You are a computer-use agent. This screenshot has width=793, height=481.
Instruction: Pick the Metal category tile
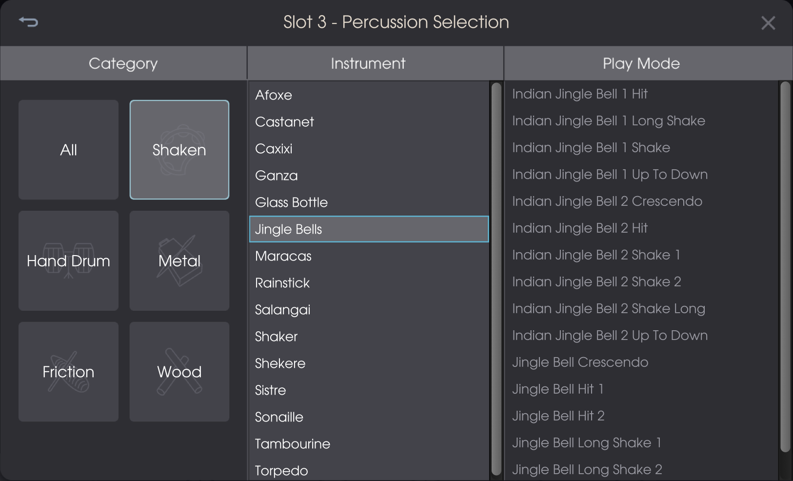click(x=179, y=261)
